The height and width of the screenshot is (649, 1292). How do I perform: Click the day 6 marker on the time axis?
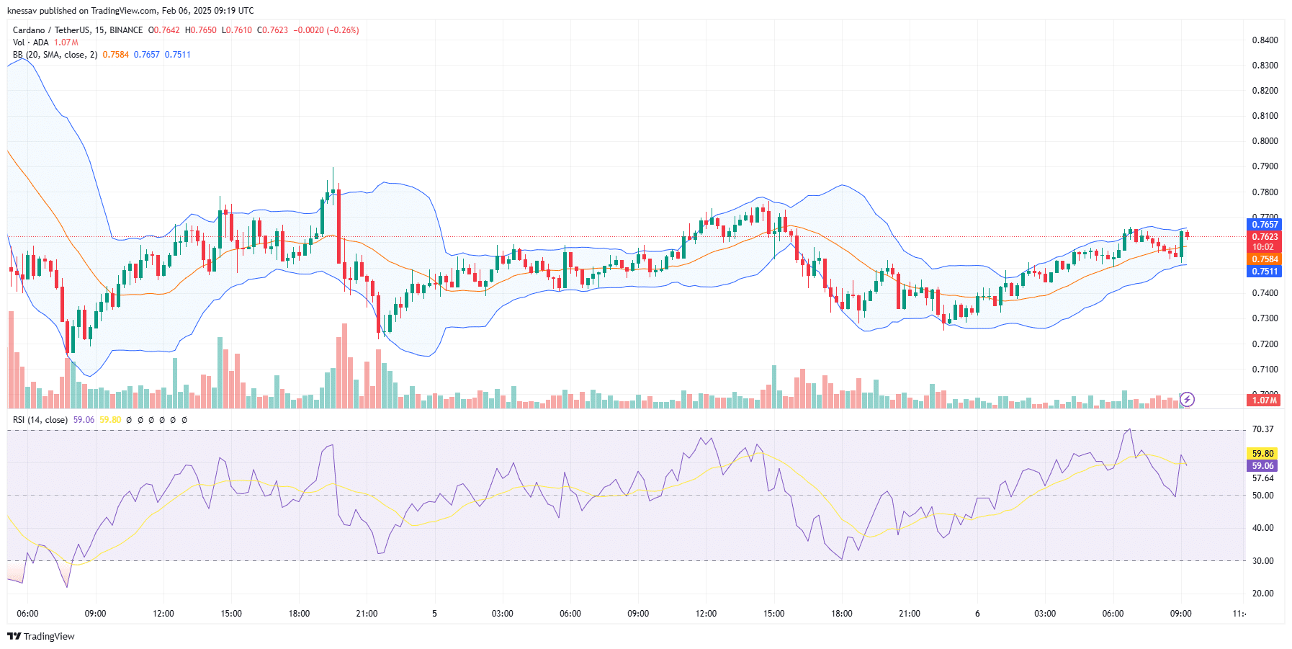pyautogui.click(x=977, y=614)
